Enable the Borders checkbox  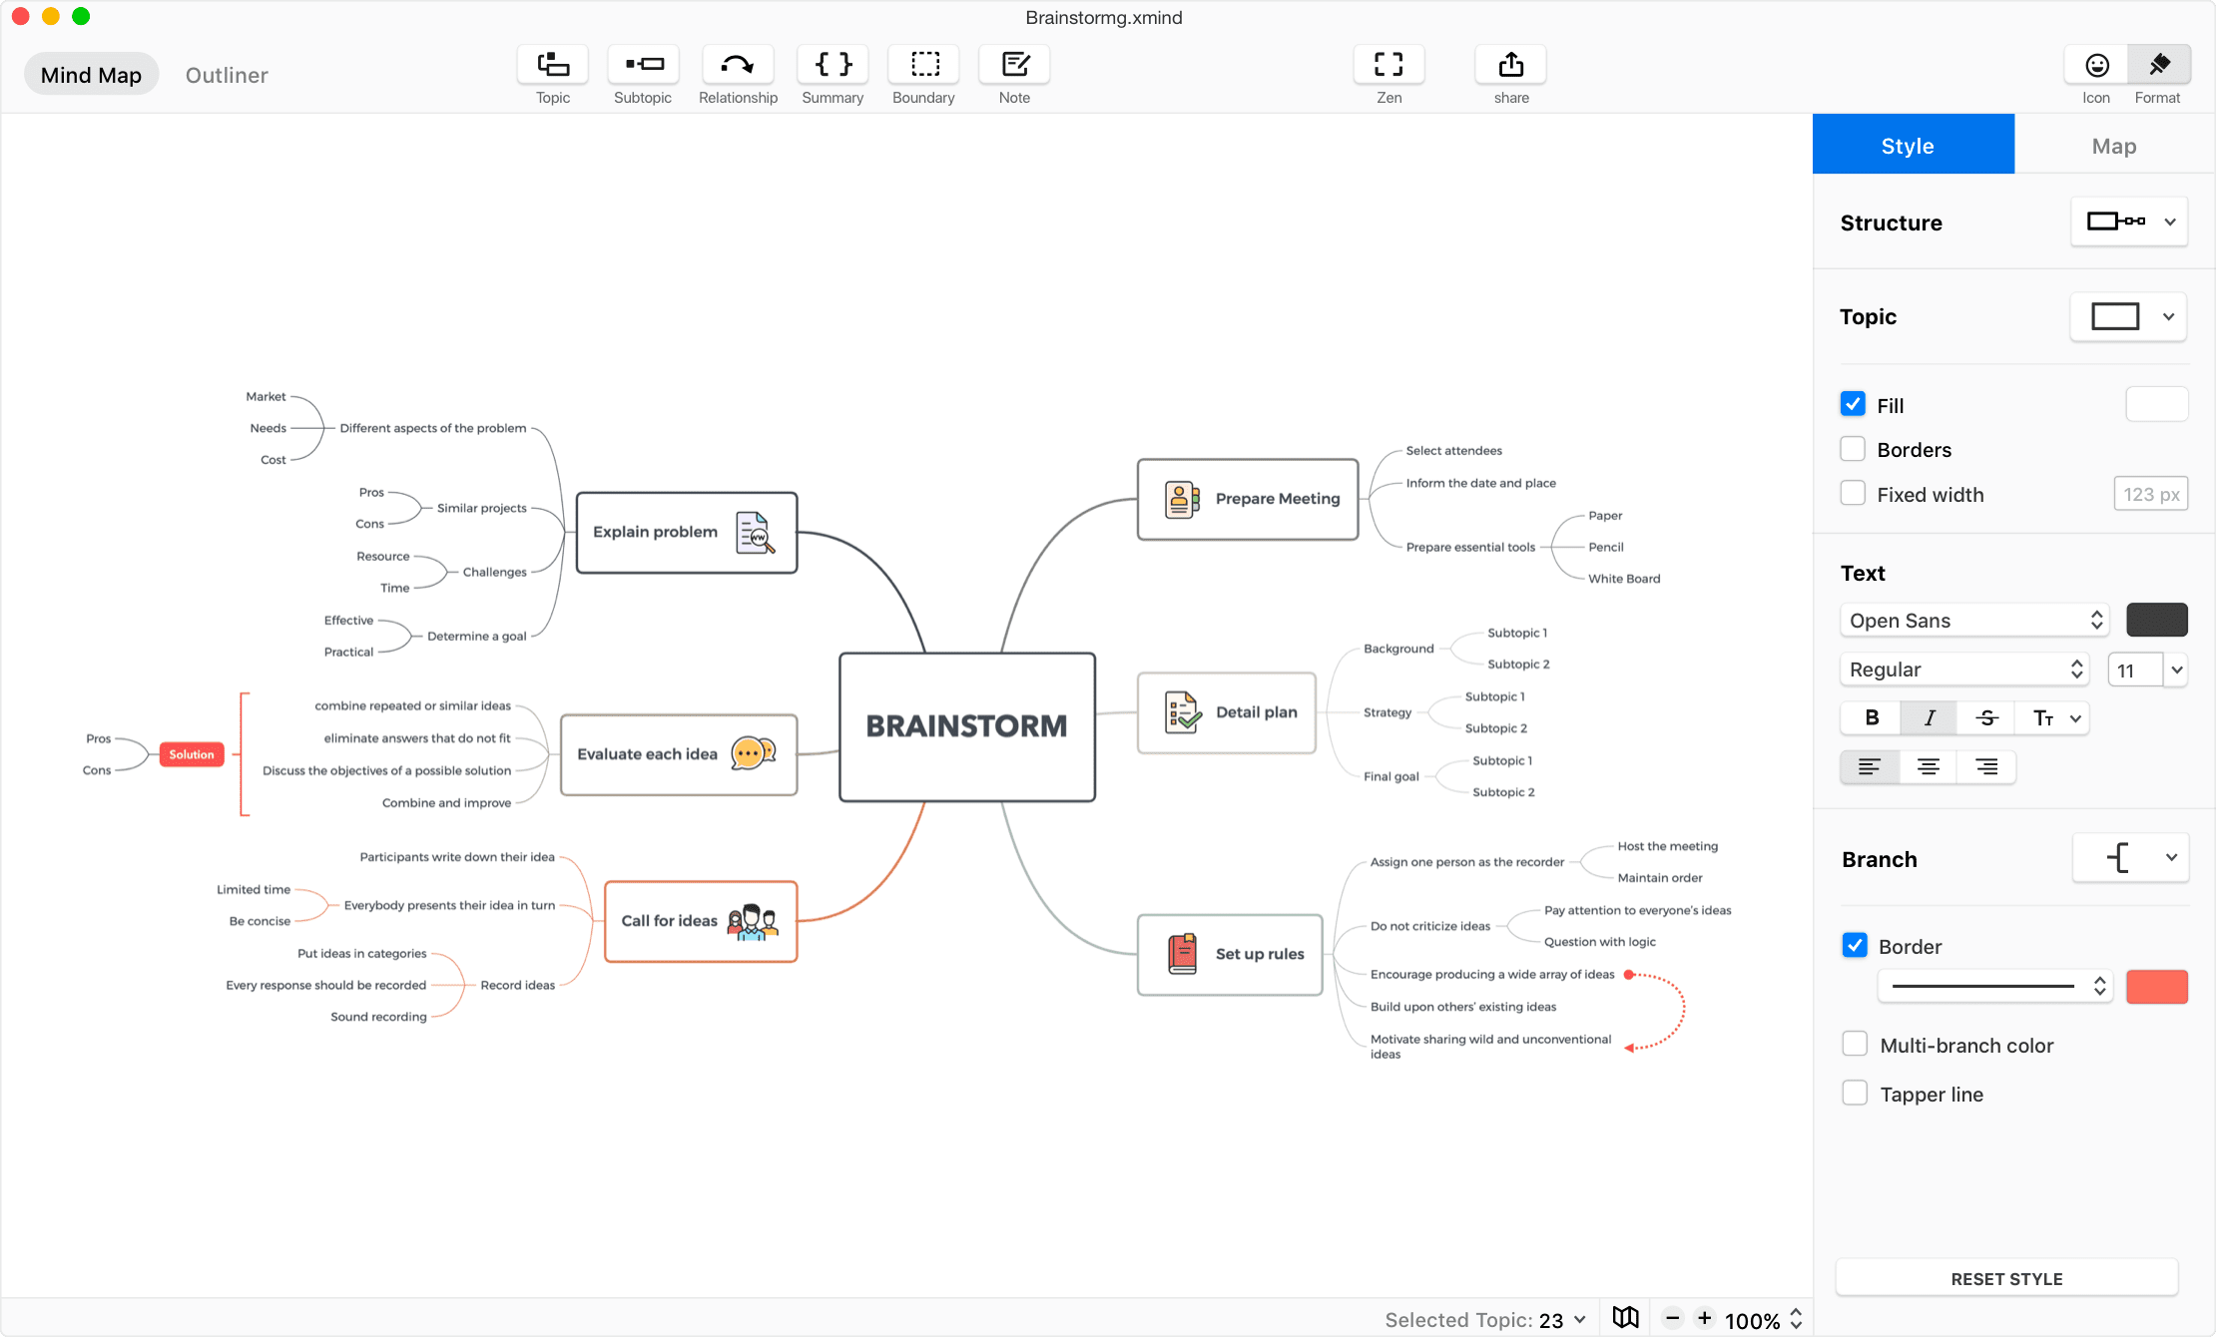click(x=1854, y=449)
